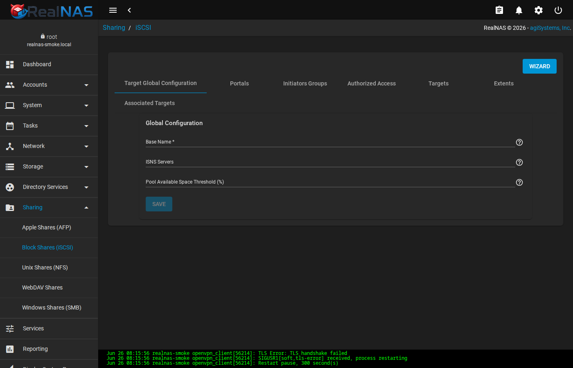The image size is (573, 368).
Task: Open the Reporting menu item
Action: pos(49,349)
